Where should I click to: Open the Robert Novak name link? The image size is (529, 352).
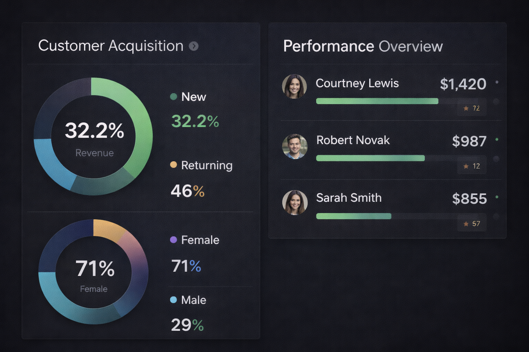[353, 140]
